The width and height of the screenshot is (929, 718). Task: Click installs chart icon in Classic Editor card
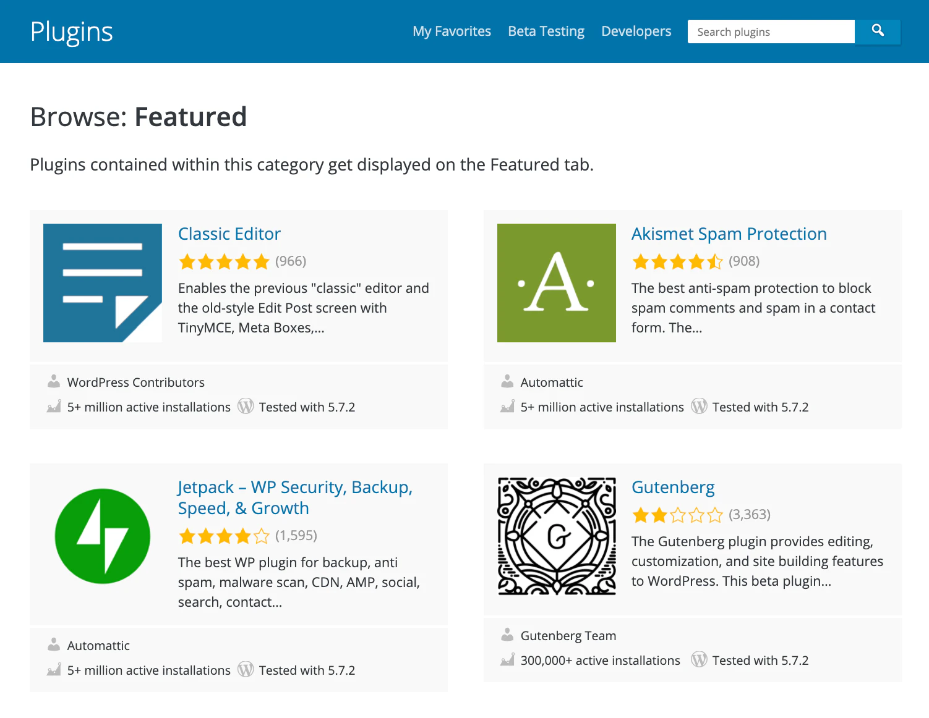point(54,407)
